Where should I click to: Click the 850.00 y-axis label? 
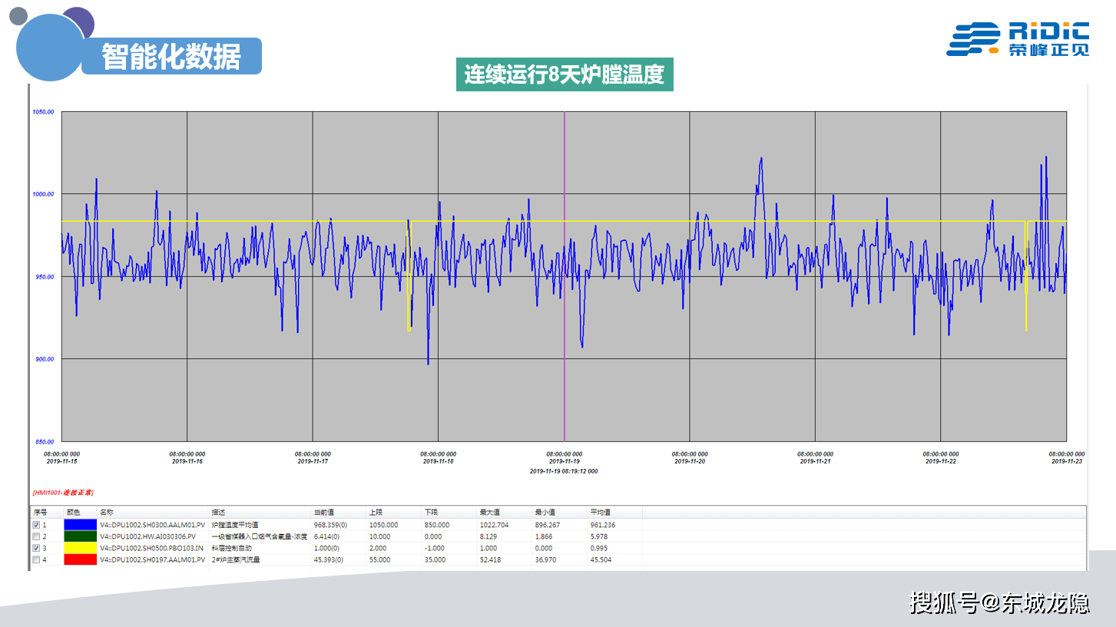[x=45, y=442]
